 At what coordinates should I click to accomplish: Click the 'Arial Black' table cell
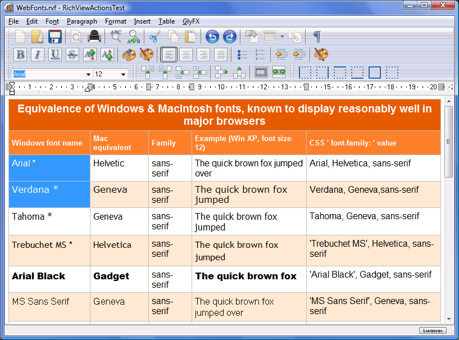click(x=49, y=279)
